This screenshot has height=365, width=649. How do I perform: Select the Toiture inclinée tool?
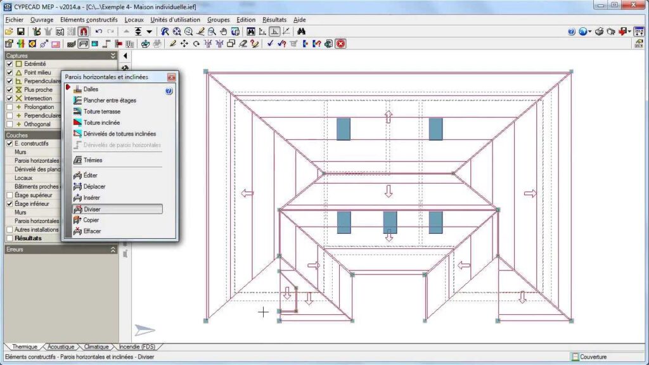(x=101, y=122)
